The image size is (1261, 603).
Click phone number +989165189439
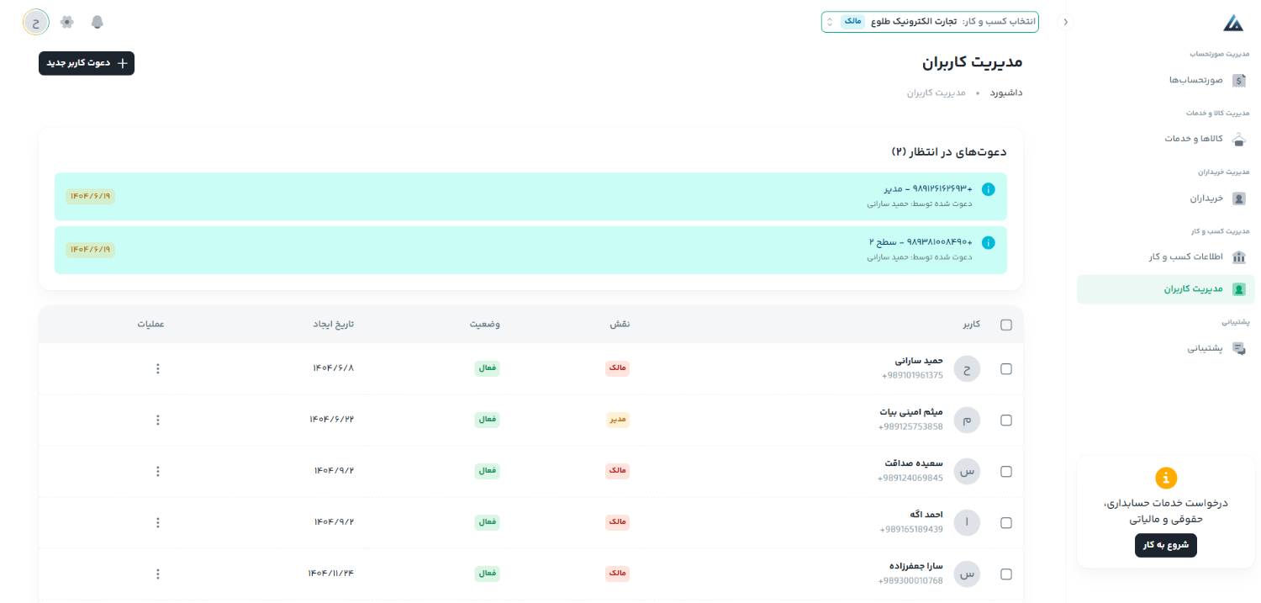(911, 530)
